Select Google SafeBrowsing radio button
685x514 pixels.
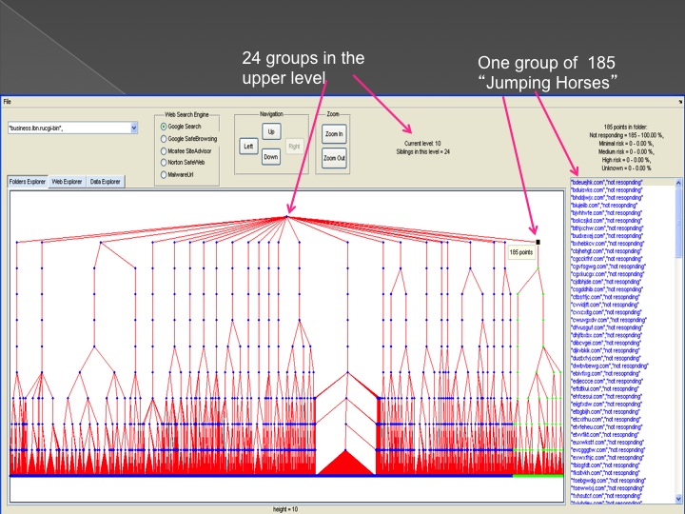pos(164,139)
